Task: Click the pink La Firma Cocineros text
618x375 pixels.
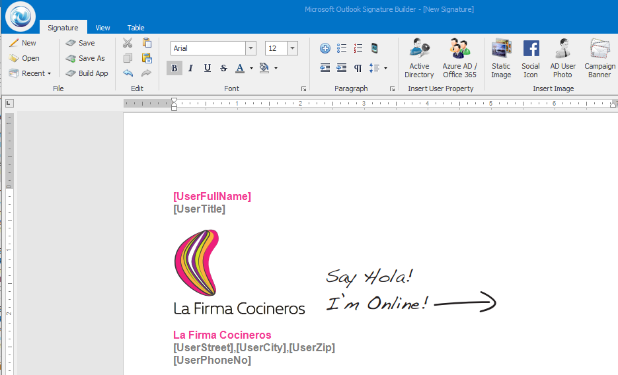Action: coord(222,335)
